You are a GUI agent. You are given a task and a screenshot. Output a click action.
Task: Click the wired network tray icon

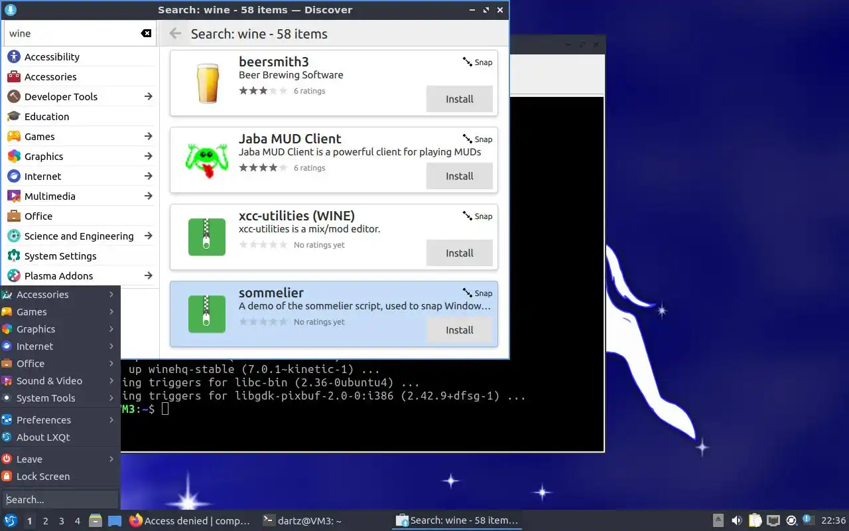coord(773,520)
